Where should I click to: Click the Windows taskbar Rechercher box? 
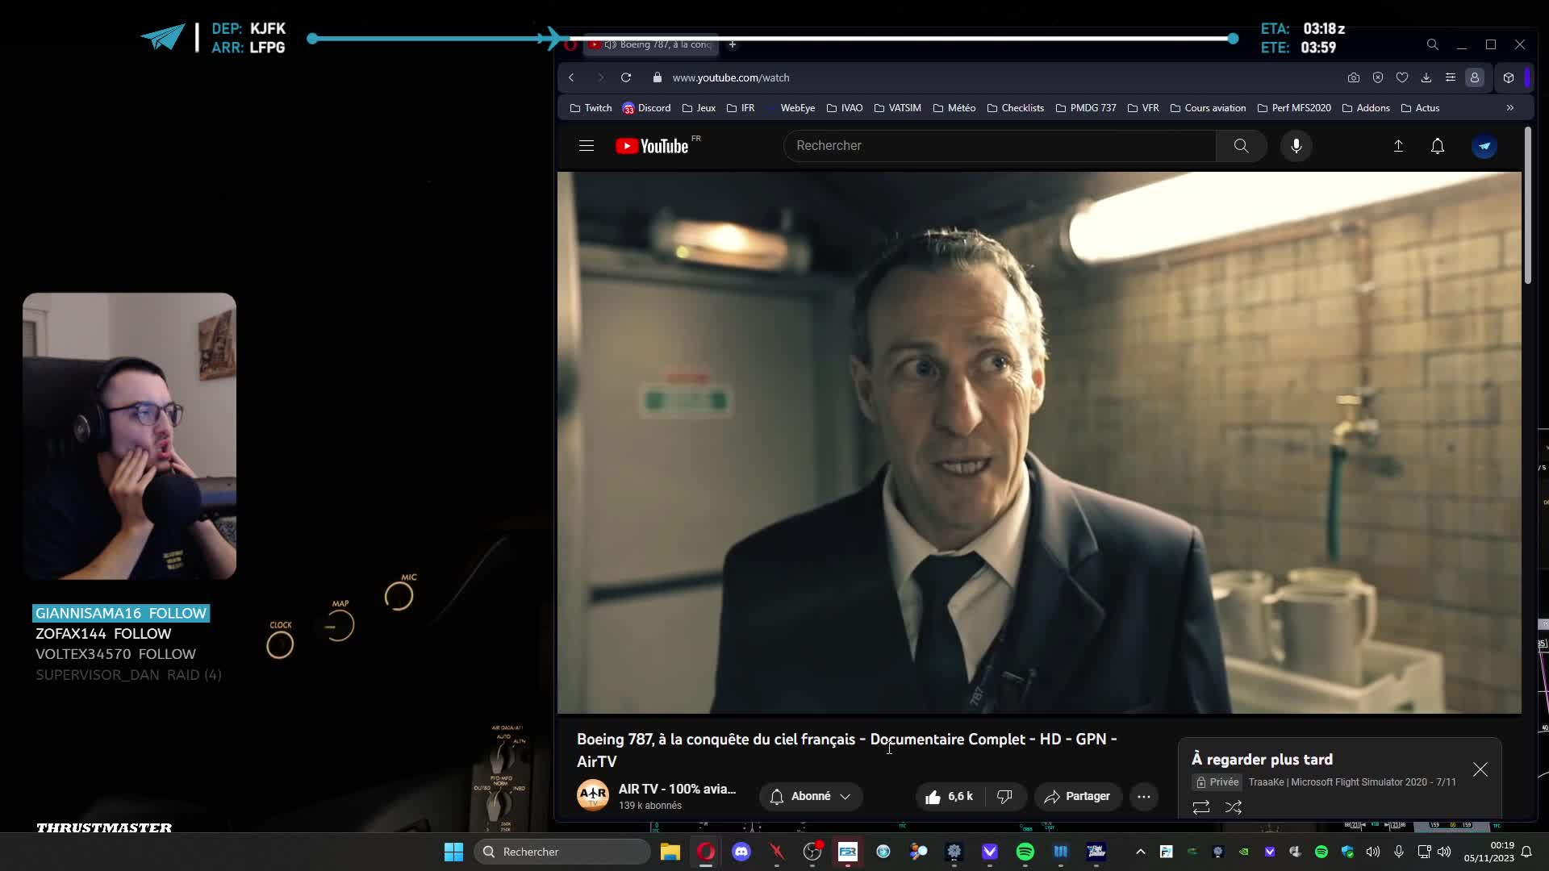pos(562,852)
